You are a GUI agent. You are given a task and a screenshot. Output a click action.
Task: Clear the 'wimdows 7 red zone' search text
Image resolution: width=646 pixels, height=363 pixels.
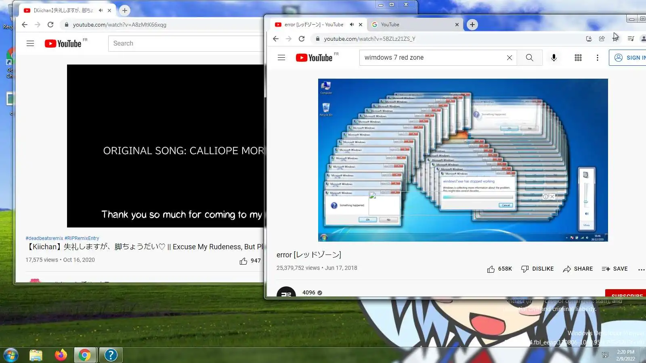[x=510, y=58]
